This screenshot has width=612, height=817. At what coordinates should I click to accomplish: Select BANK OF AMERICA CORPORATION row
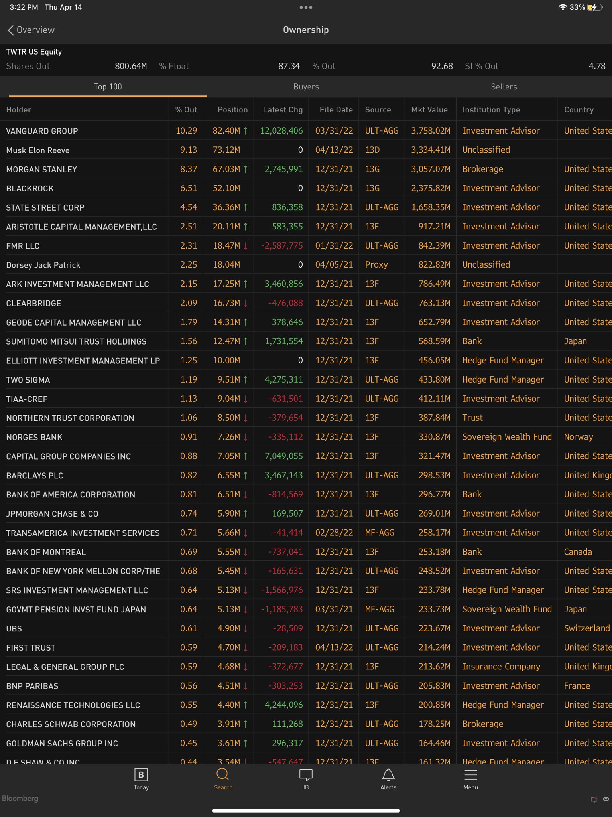point(306,495)
